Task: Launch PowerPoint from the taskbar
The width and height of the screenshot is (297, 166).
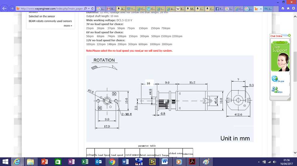Action: [45, 162]
